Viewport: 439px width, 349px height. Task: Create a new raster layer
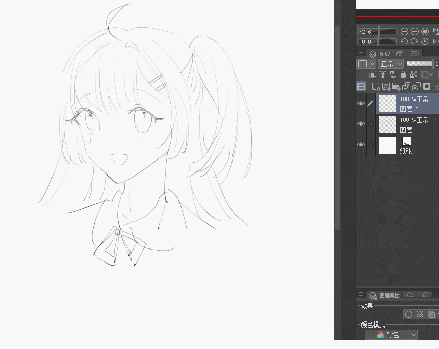click(x=376, y=87)
